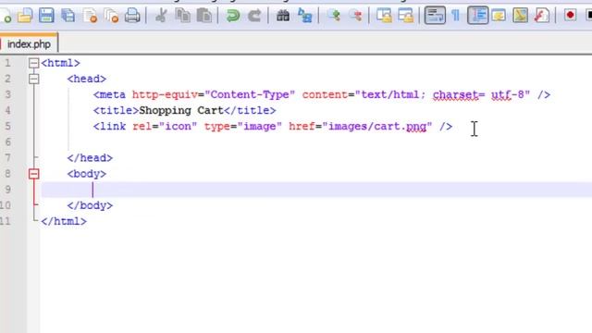
Task: Open the function list icon
Action: pos(542,16)
